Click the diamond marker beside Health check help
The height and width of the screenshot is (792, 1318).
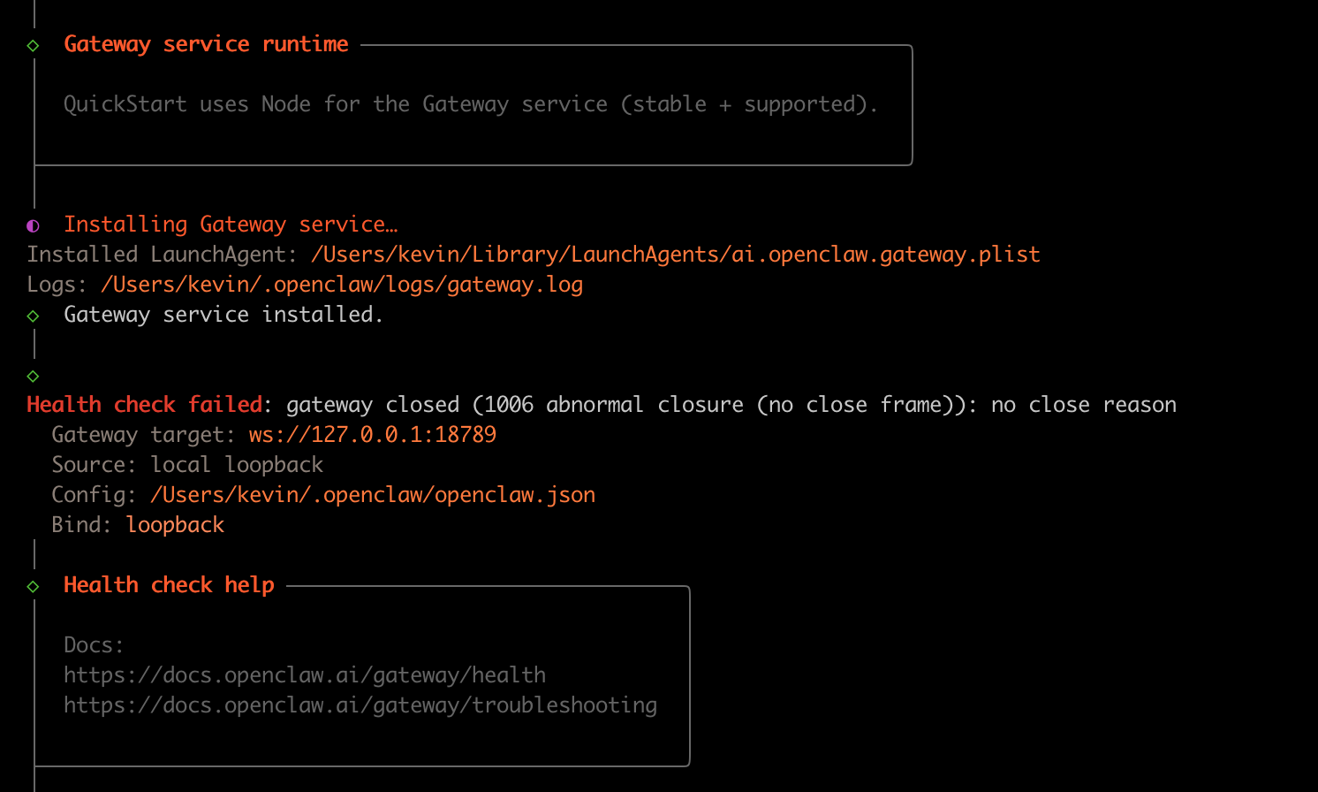click(x=33, y=586)
